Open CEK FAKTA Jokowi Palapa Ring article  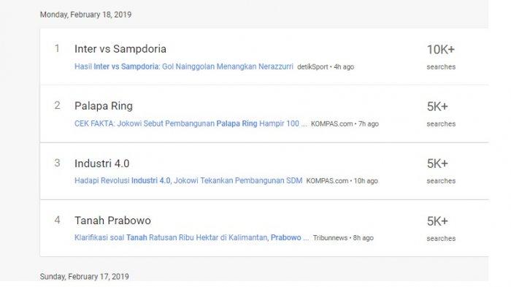point(191,123)
